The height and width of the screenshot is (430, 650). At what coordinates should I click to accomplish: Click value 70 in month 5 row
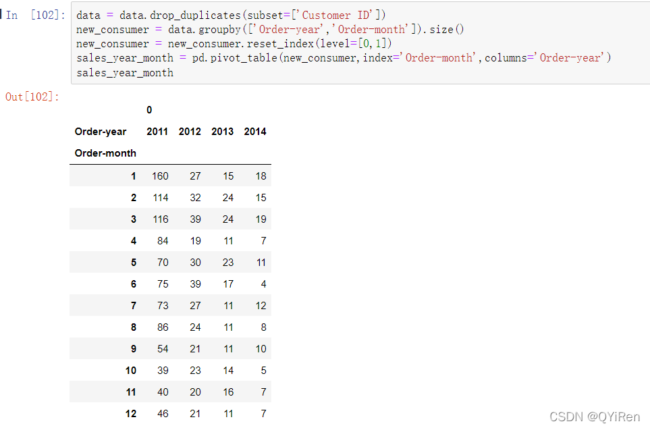coord(163,263)
